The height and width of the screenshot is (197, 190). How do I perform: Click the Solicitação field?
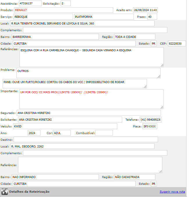pyautogui.click(x=65, y=3)
